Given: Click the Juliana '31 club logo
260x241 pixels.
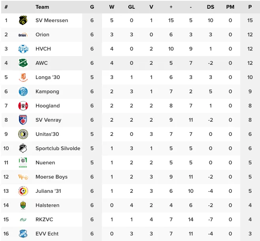Looking at the screenshot, I should coord(23,191).
